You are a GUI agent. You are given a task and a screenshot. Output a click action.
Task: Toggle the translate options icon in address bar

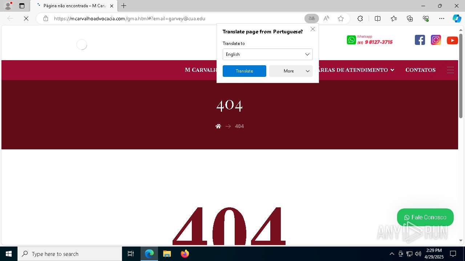(312, 18)
